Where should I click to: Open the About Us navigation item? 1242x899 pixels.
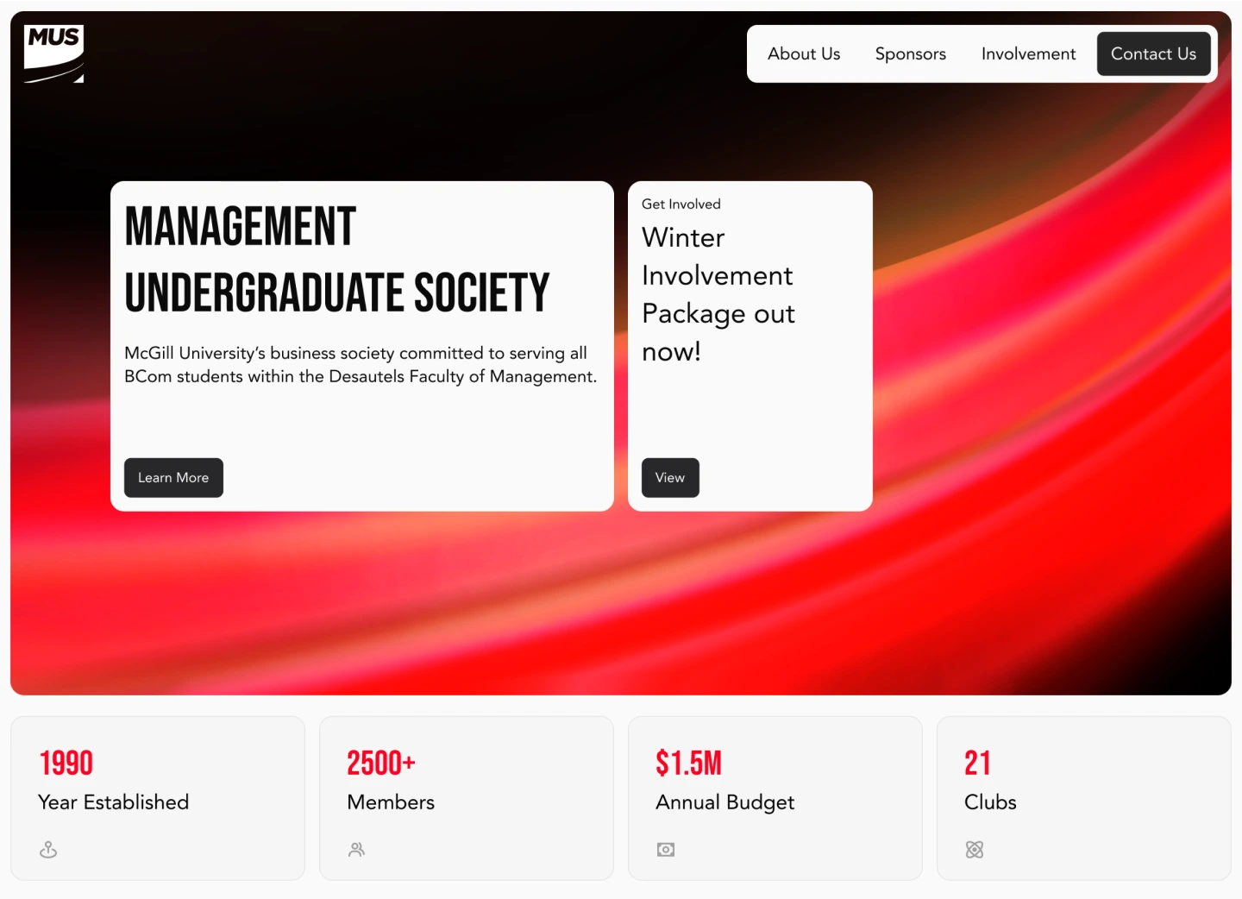tap(803, 53)
